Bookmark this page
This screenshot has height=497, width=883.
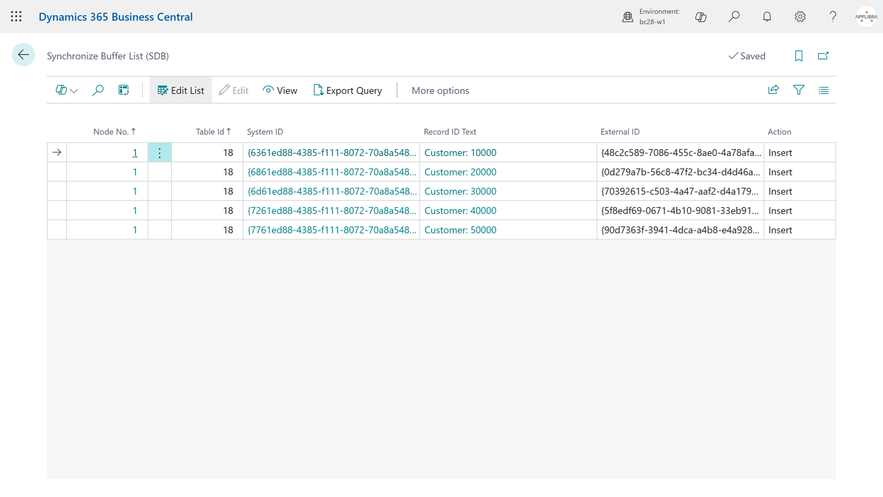point(799,56)
